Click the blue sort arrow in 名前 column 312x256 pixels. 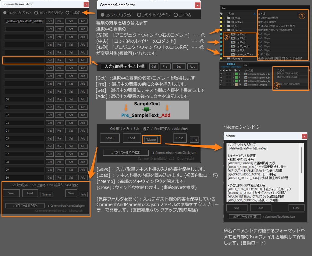[x=254, y=14]
